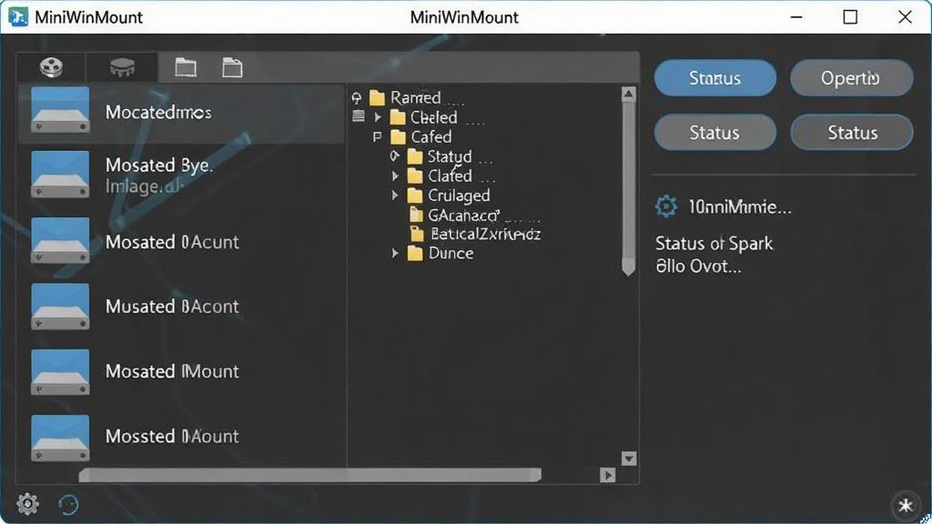Click the drive icon beside Mossted 0Aount
The image size is (932, 524).
coord(60,438)
